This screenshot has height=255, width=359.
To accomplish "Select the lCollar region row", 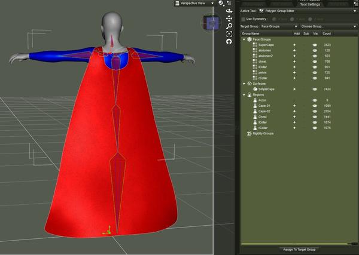I will pos(299,122).
